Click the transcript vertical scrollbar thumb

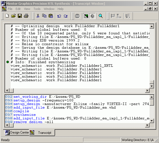coord(151,82)
